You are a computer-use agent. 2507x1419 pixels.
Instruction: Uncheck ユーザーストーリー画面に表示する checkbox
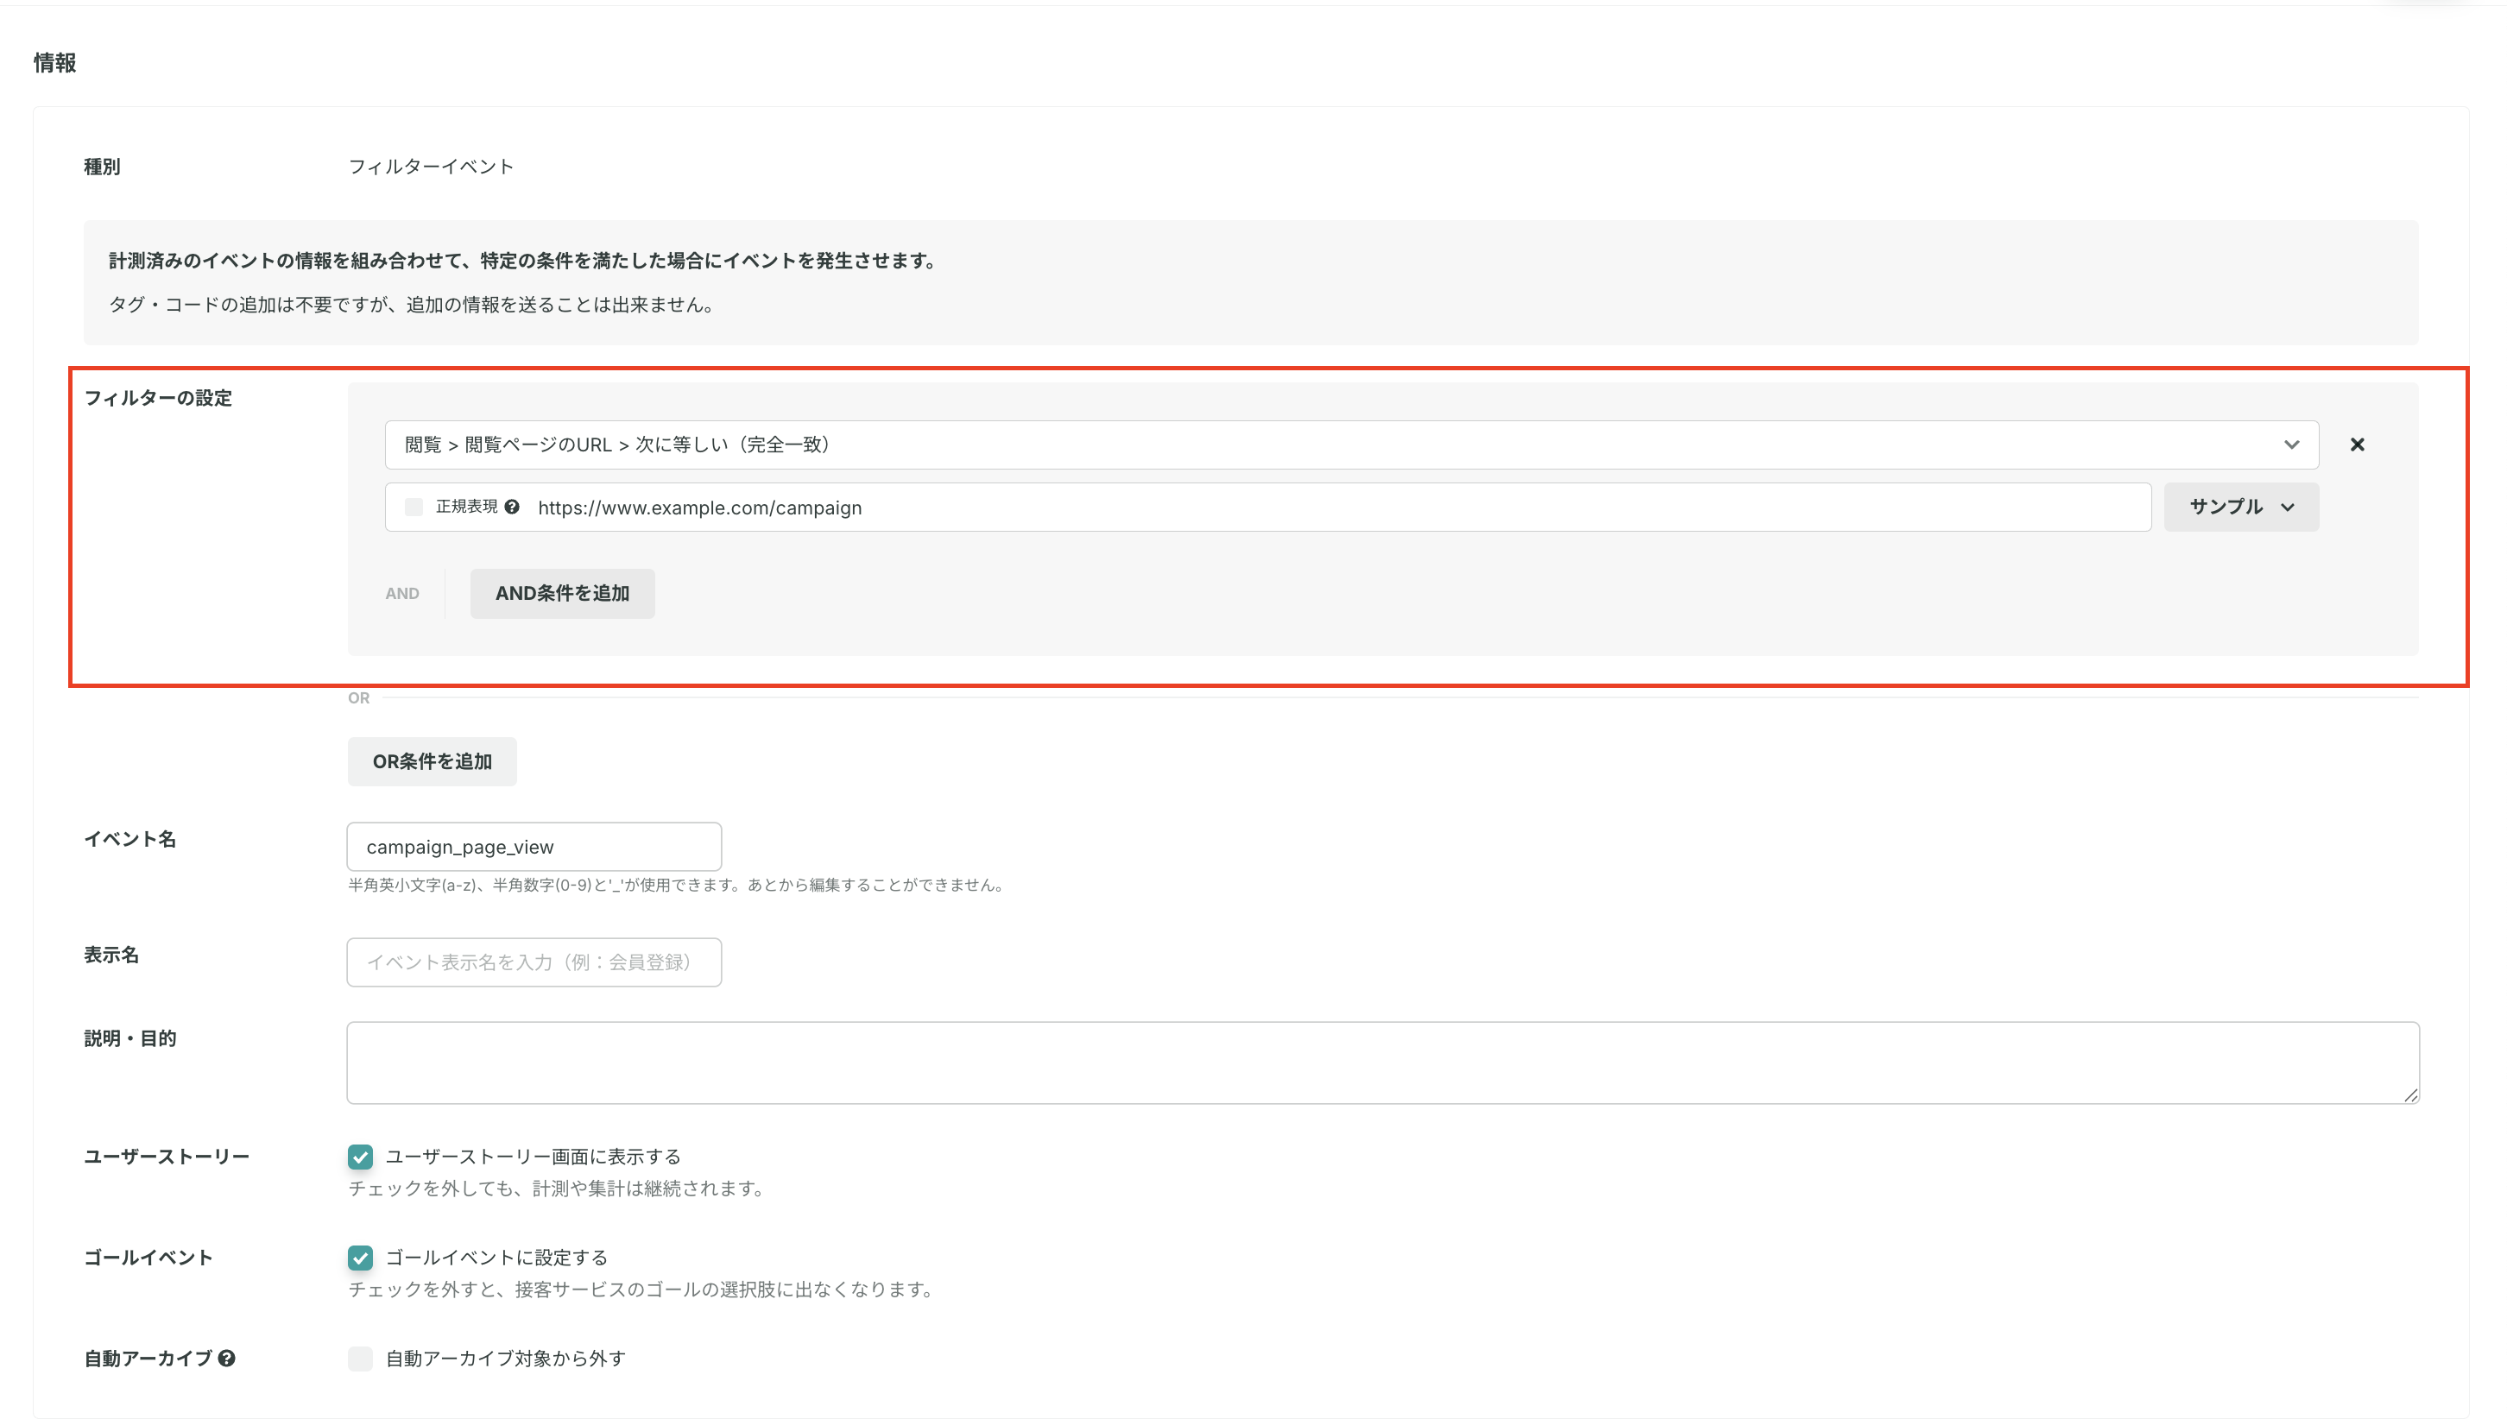(x=360, y=1157)
